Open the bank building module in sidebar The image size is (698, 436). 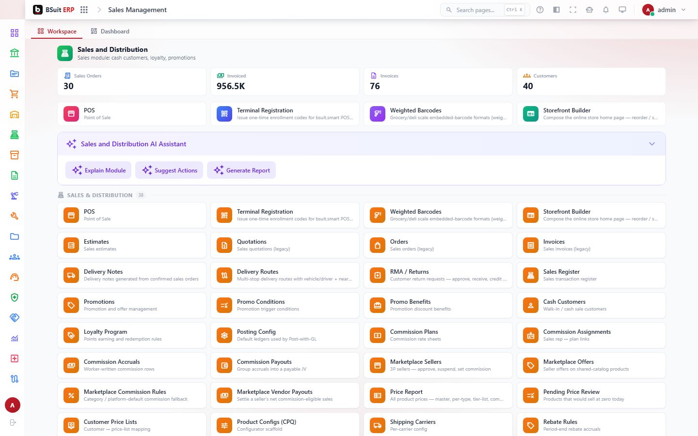click(x=15, y=53)
